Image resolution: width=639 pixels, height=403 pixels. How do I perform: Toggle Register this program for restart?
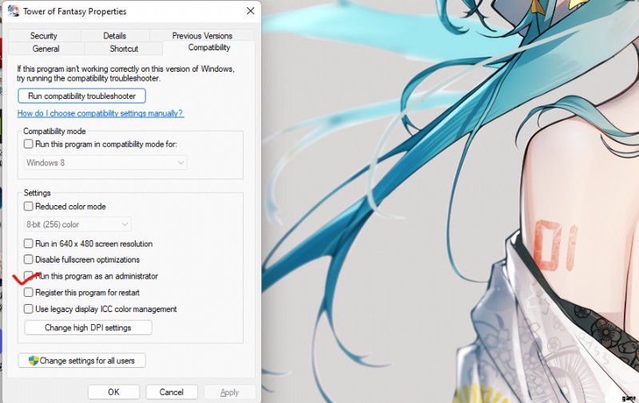click(29, 293)
